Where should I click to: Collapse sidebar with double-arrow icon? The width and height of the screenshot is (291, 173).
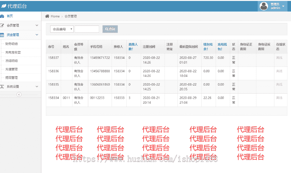point(19,95)
